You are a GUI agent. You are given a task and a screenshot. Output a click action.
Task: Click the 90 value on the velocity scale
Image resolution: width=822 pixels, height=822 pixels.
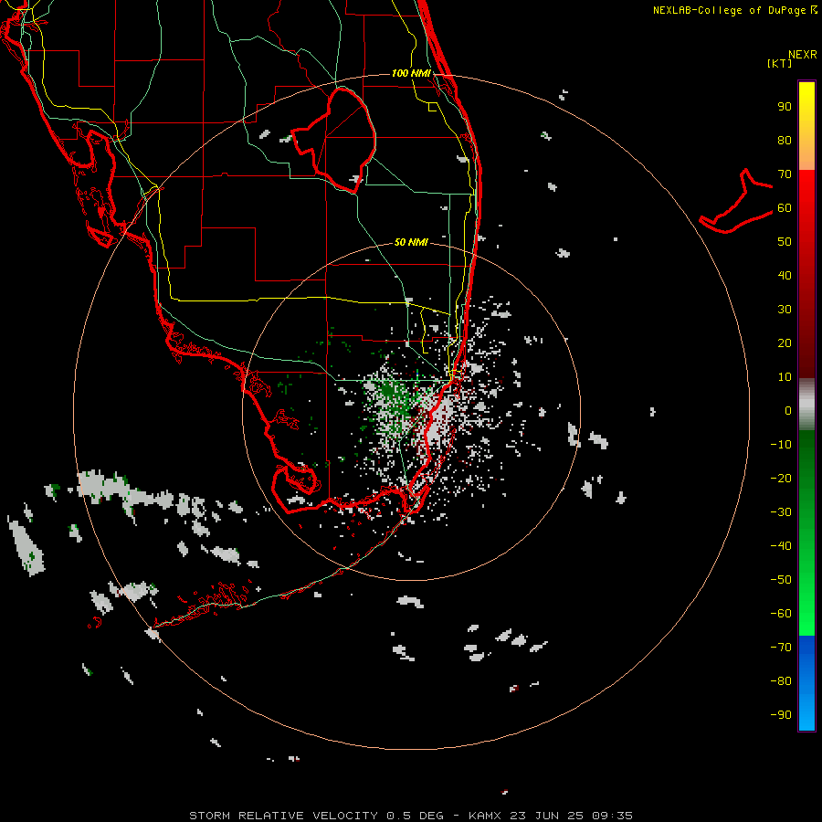click(x=785, y=107)
